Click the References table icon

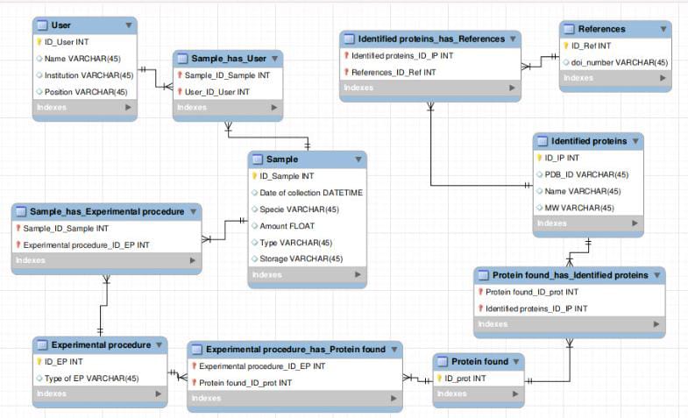tap(569, 29)
